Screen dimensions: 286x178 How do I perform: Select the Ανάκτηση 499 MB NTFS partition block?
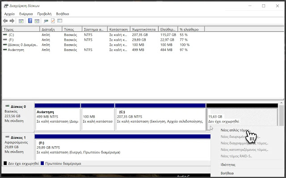point(58,117)
